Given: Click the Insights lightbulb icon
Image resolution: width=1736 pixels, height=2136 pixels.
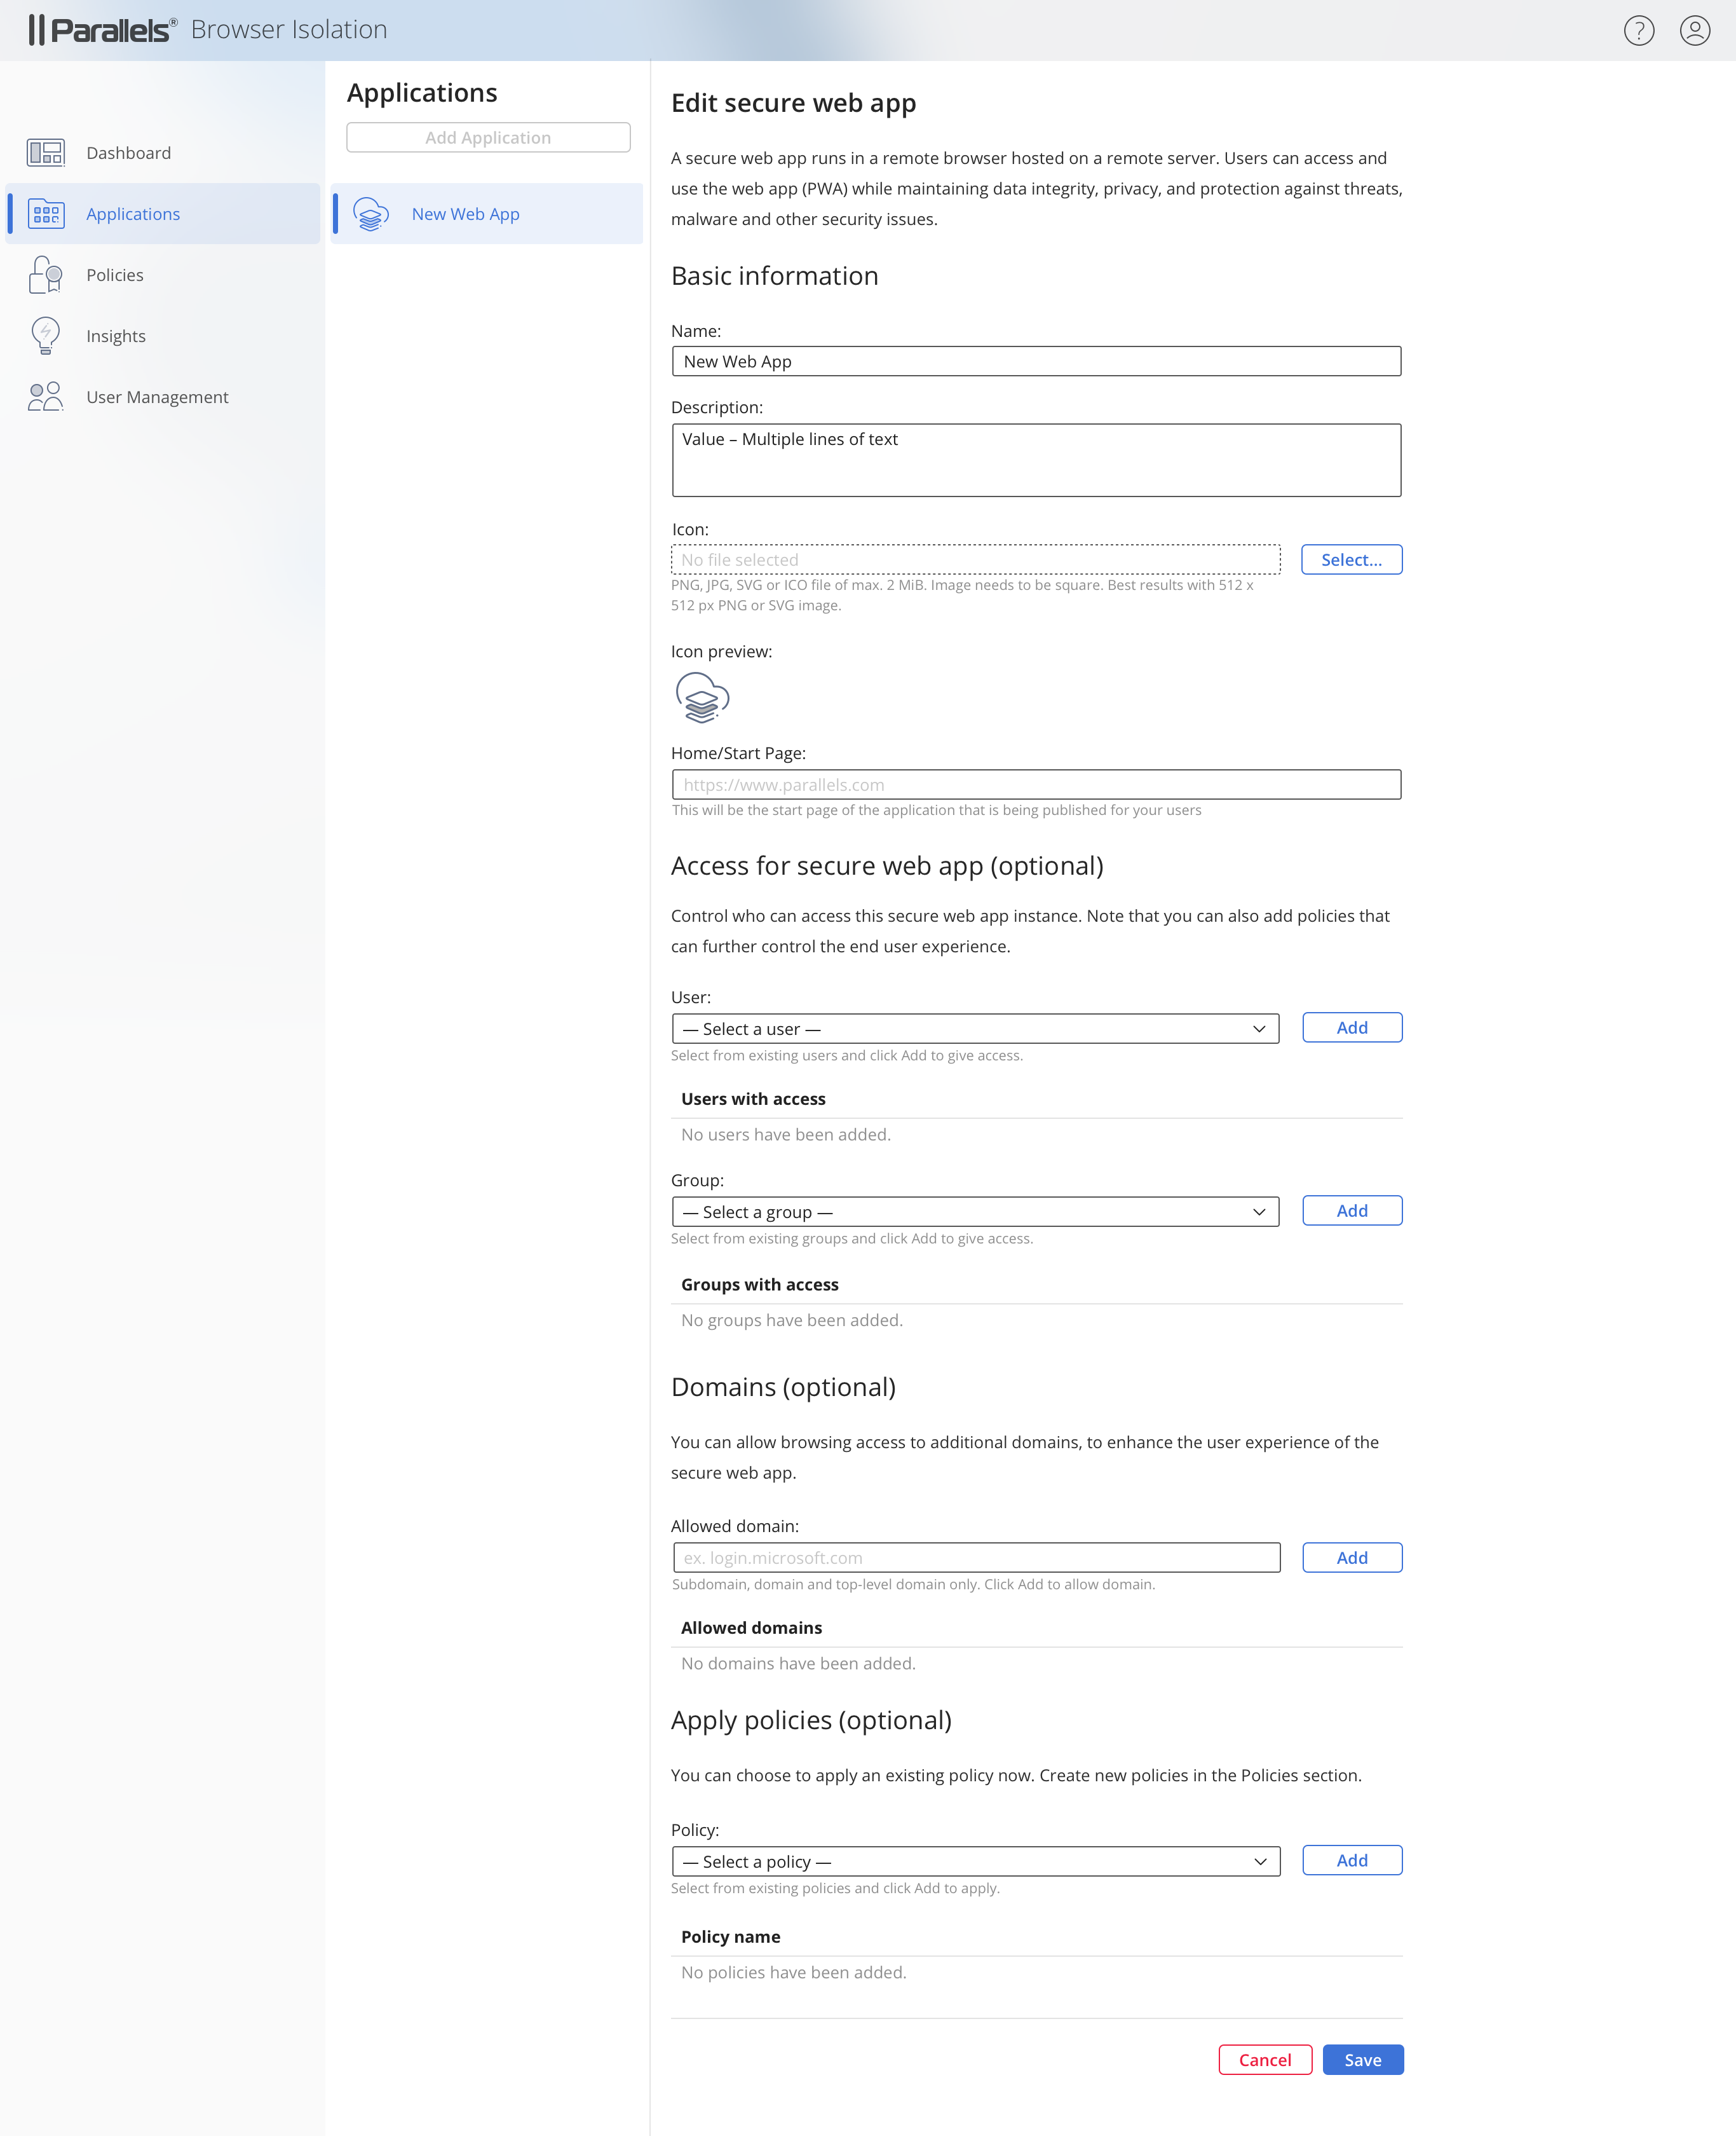Looking at the screenshot, I should [46, 336].
